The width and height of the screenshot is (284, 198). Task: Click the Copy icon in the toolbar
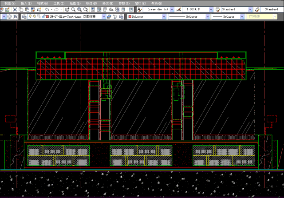21,9
